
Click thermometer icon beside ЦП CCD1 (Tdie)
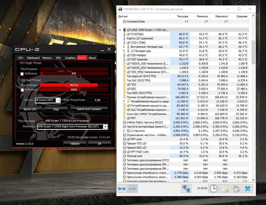click(x=124, y=42)
